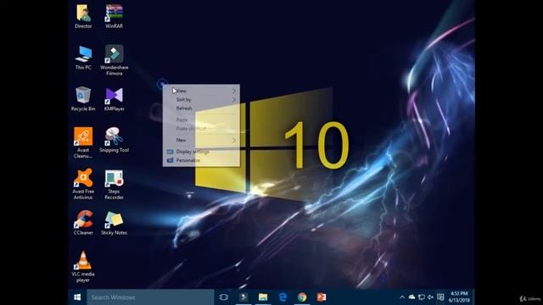Select the Steps Recorder shortcut
543x305 pixels.
click(114, 184)
